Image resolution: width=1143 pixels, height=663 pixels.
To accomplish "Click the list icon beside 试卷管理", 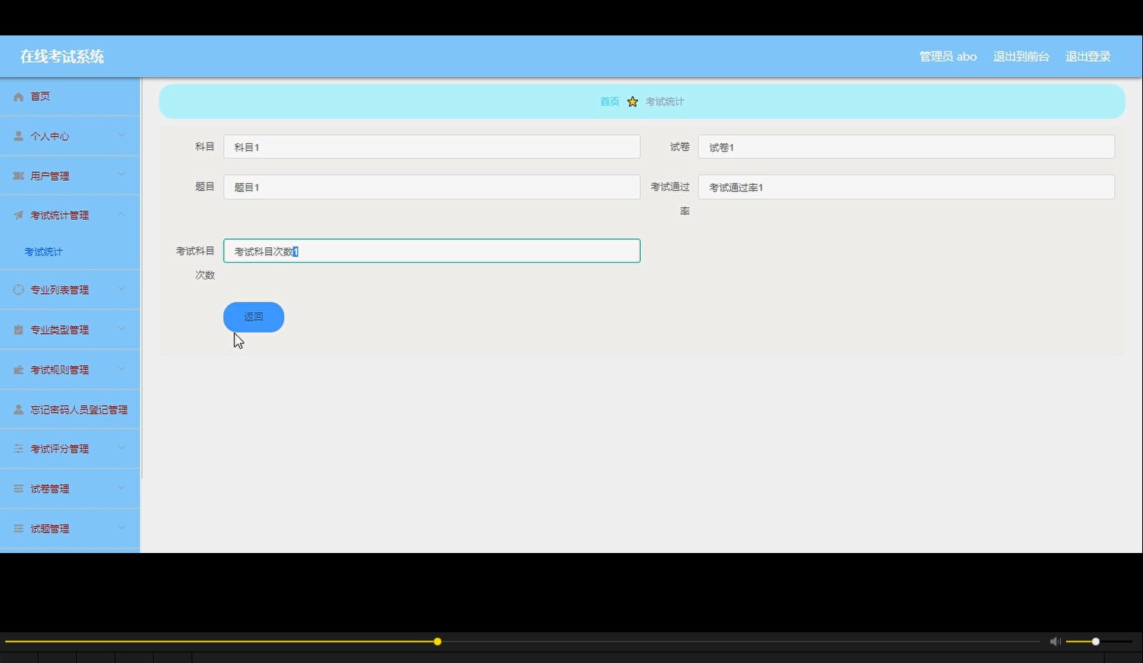I will tap(19, 489).
